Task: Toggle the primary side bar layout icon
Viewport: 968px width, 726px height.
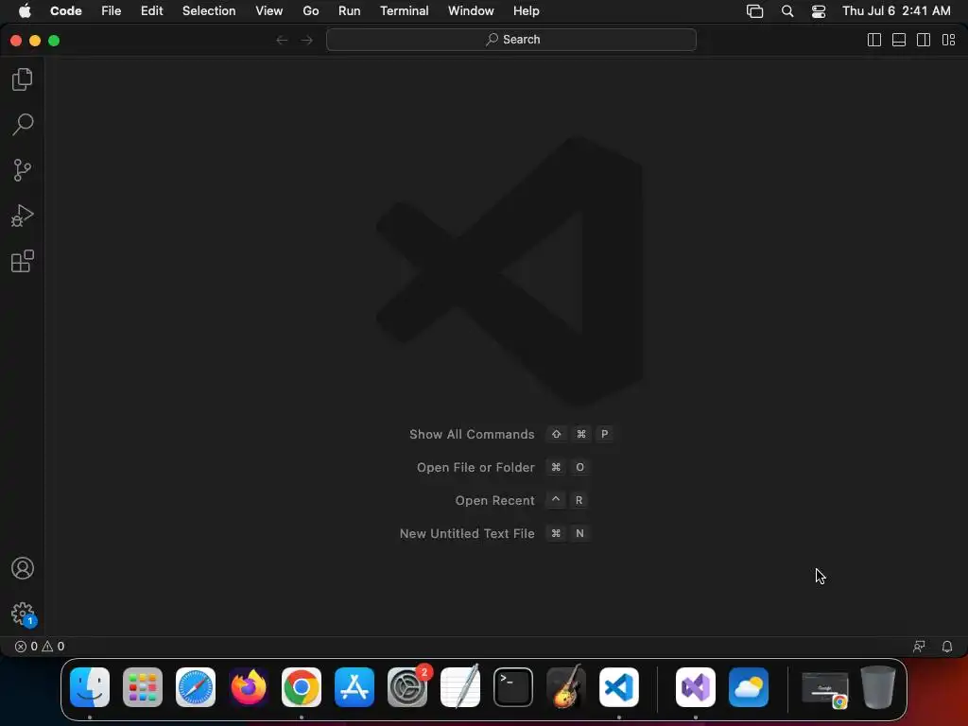Action: [x=874, y=40]
